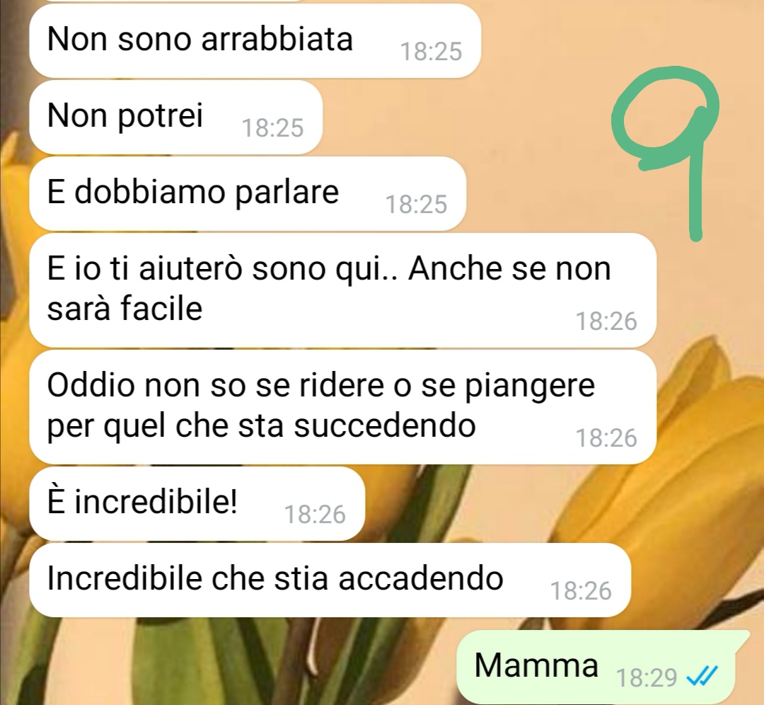Tap the text "sarà facile" in message
764x705 pixels.
coord(125,308)
